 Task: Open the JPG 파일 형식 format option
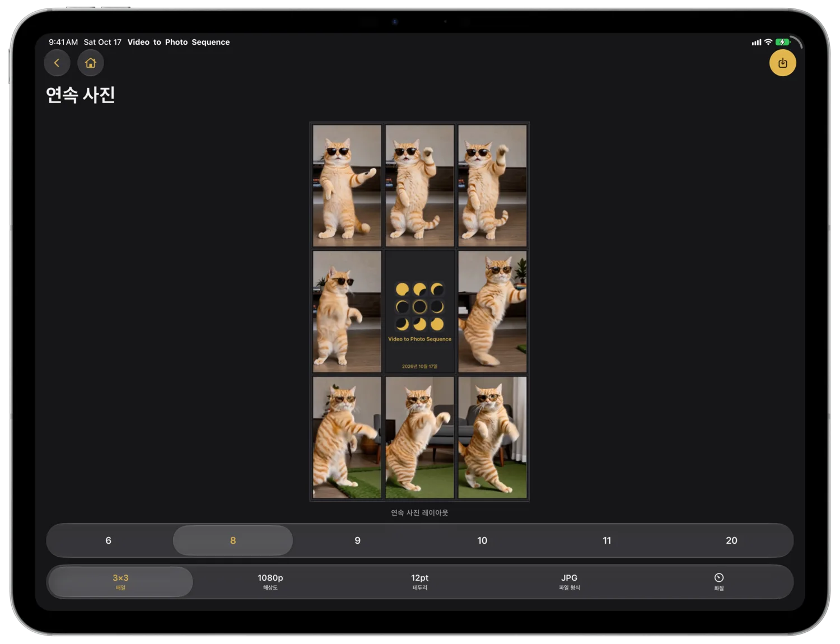(x=570, y=582)
